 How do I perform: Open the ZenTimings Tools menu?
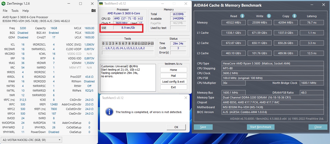click(x=15, y=11)
